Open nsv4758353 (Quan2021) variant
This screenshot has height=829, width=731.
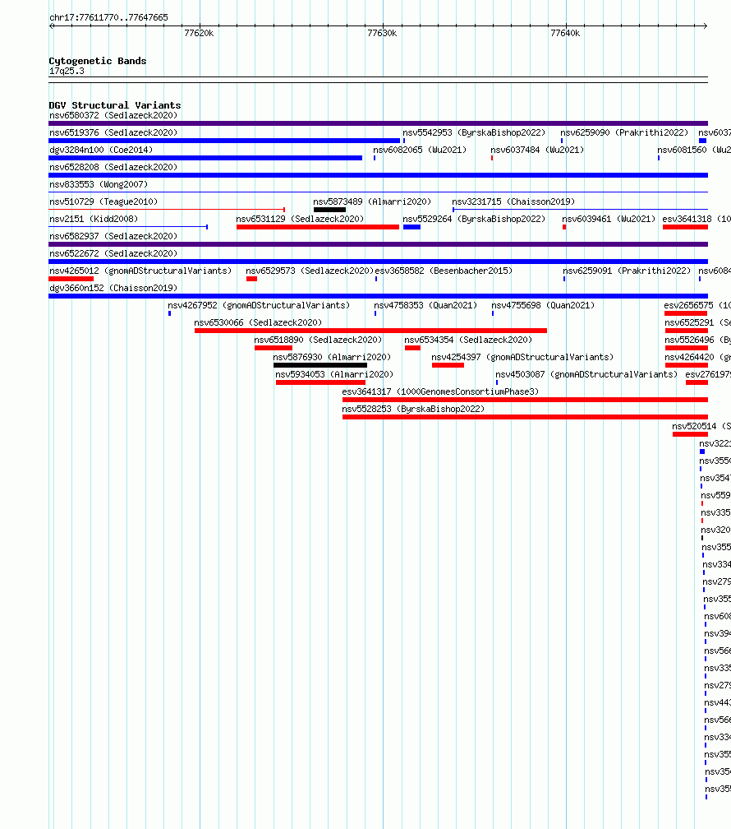point(425,306)
